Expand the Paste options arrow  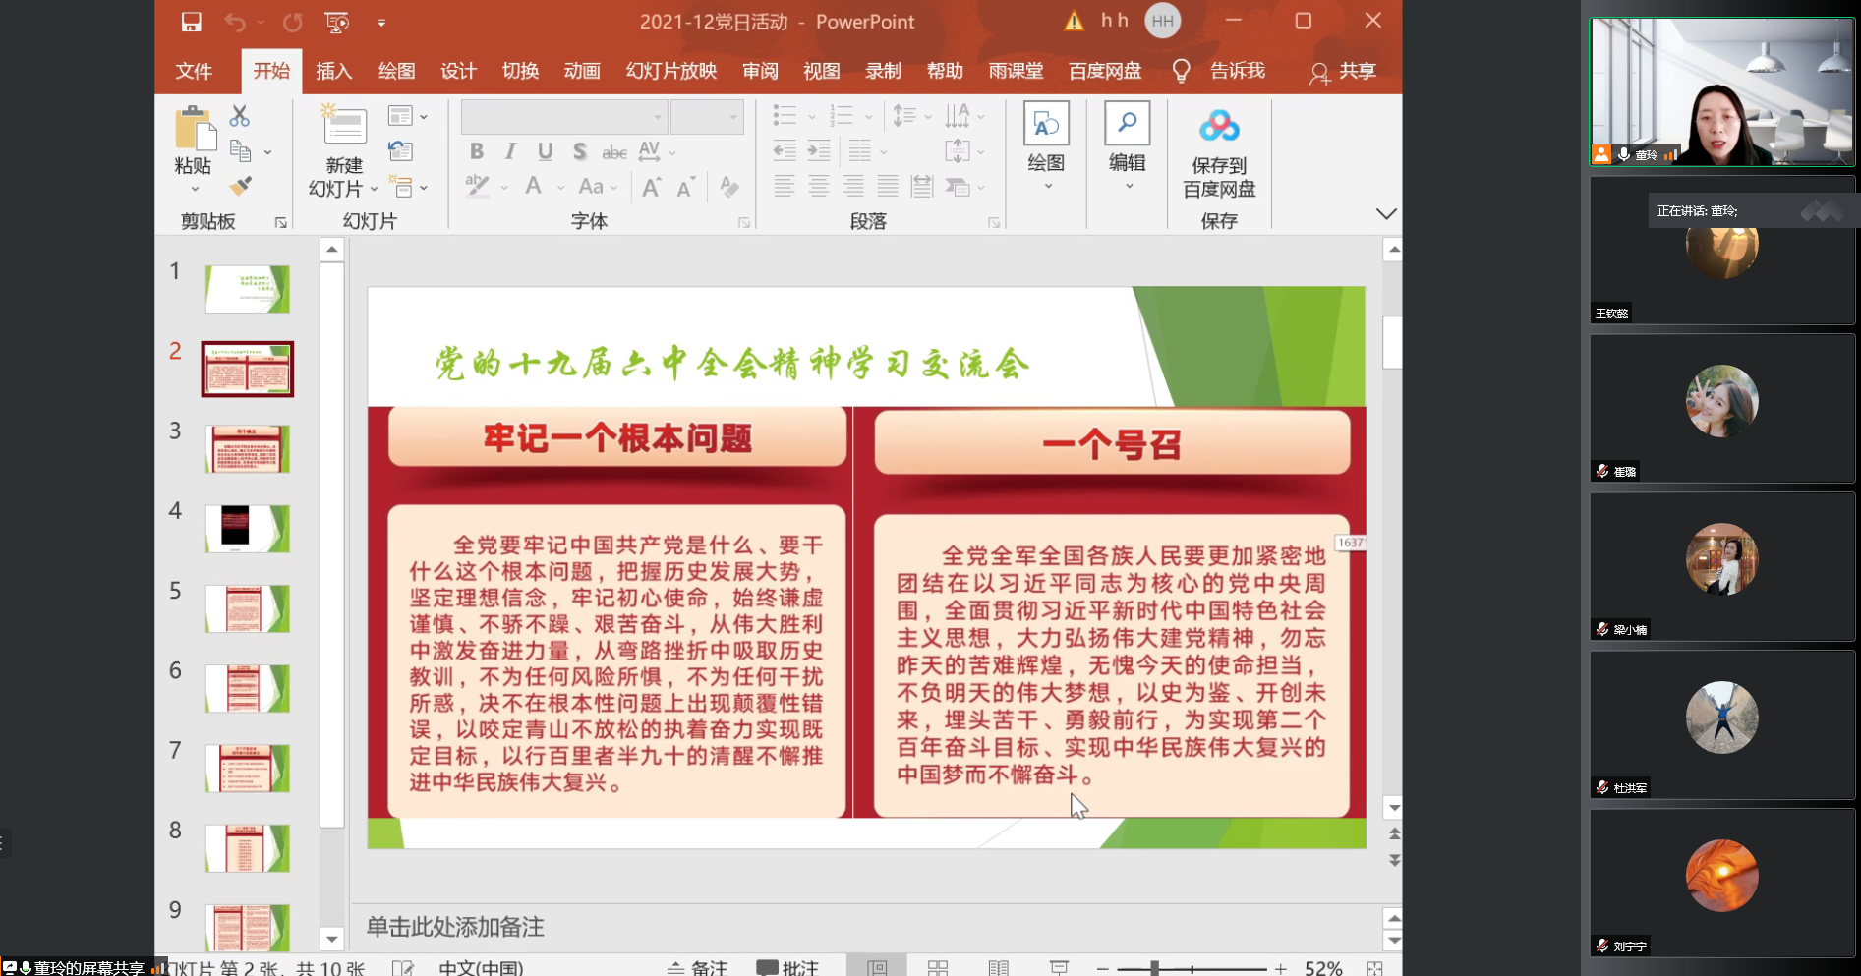(195, 189)
